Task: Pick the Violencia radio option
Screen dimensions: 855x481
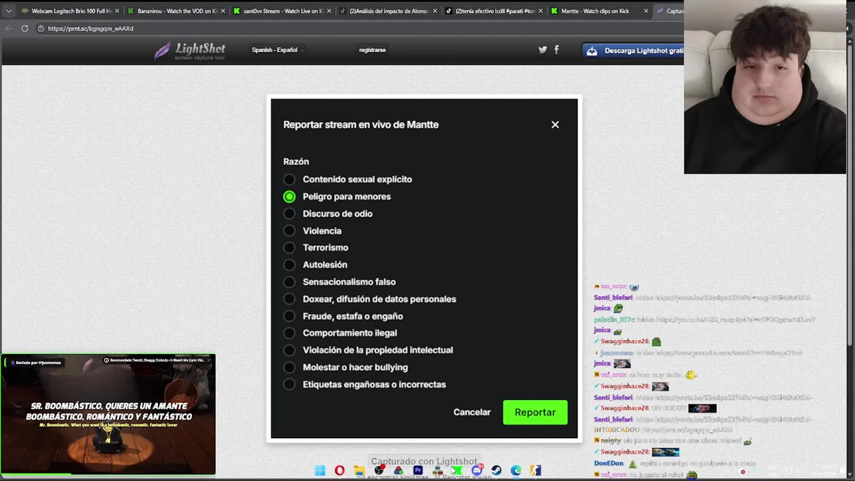Action: 289,230
